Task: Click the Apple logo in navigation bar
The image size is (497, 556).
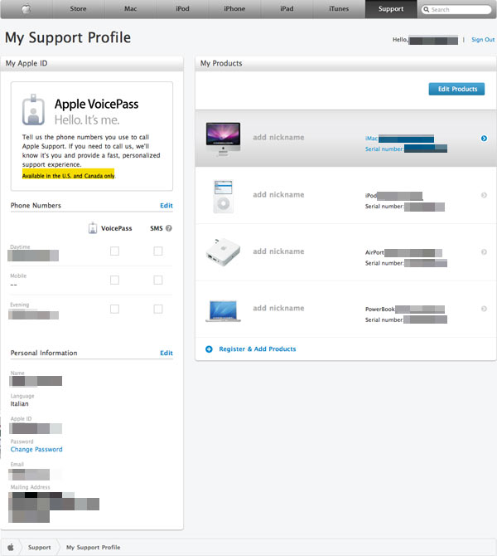Action: point(26,9)
